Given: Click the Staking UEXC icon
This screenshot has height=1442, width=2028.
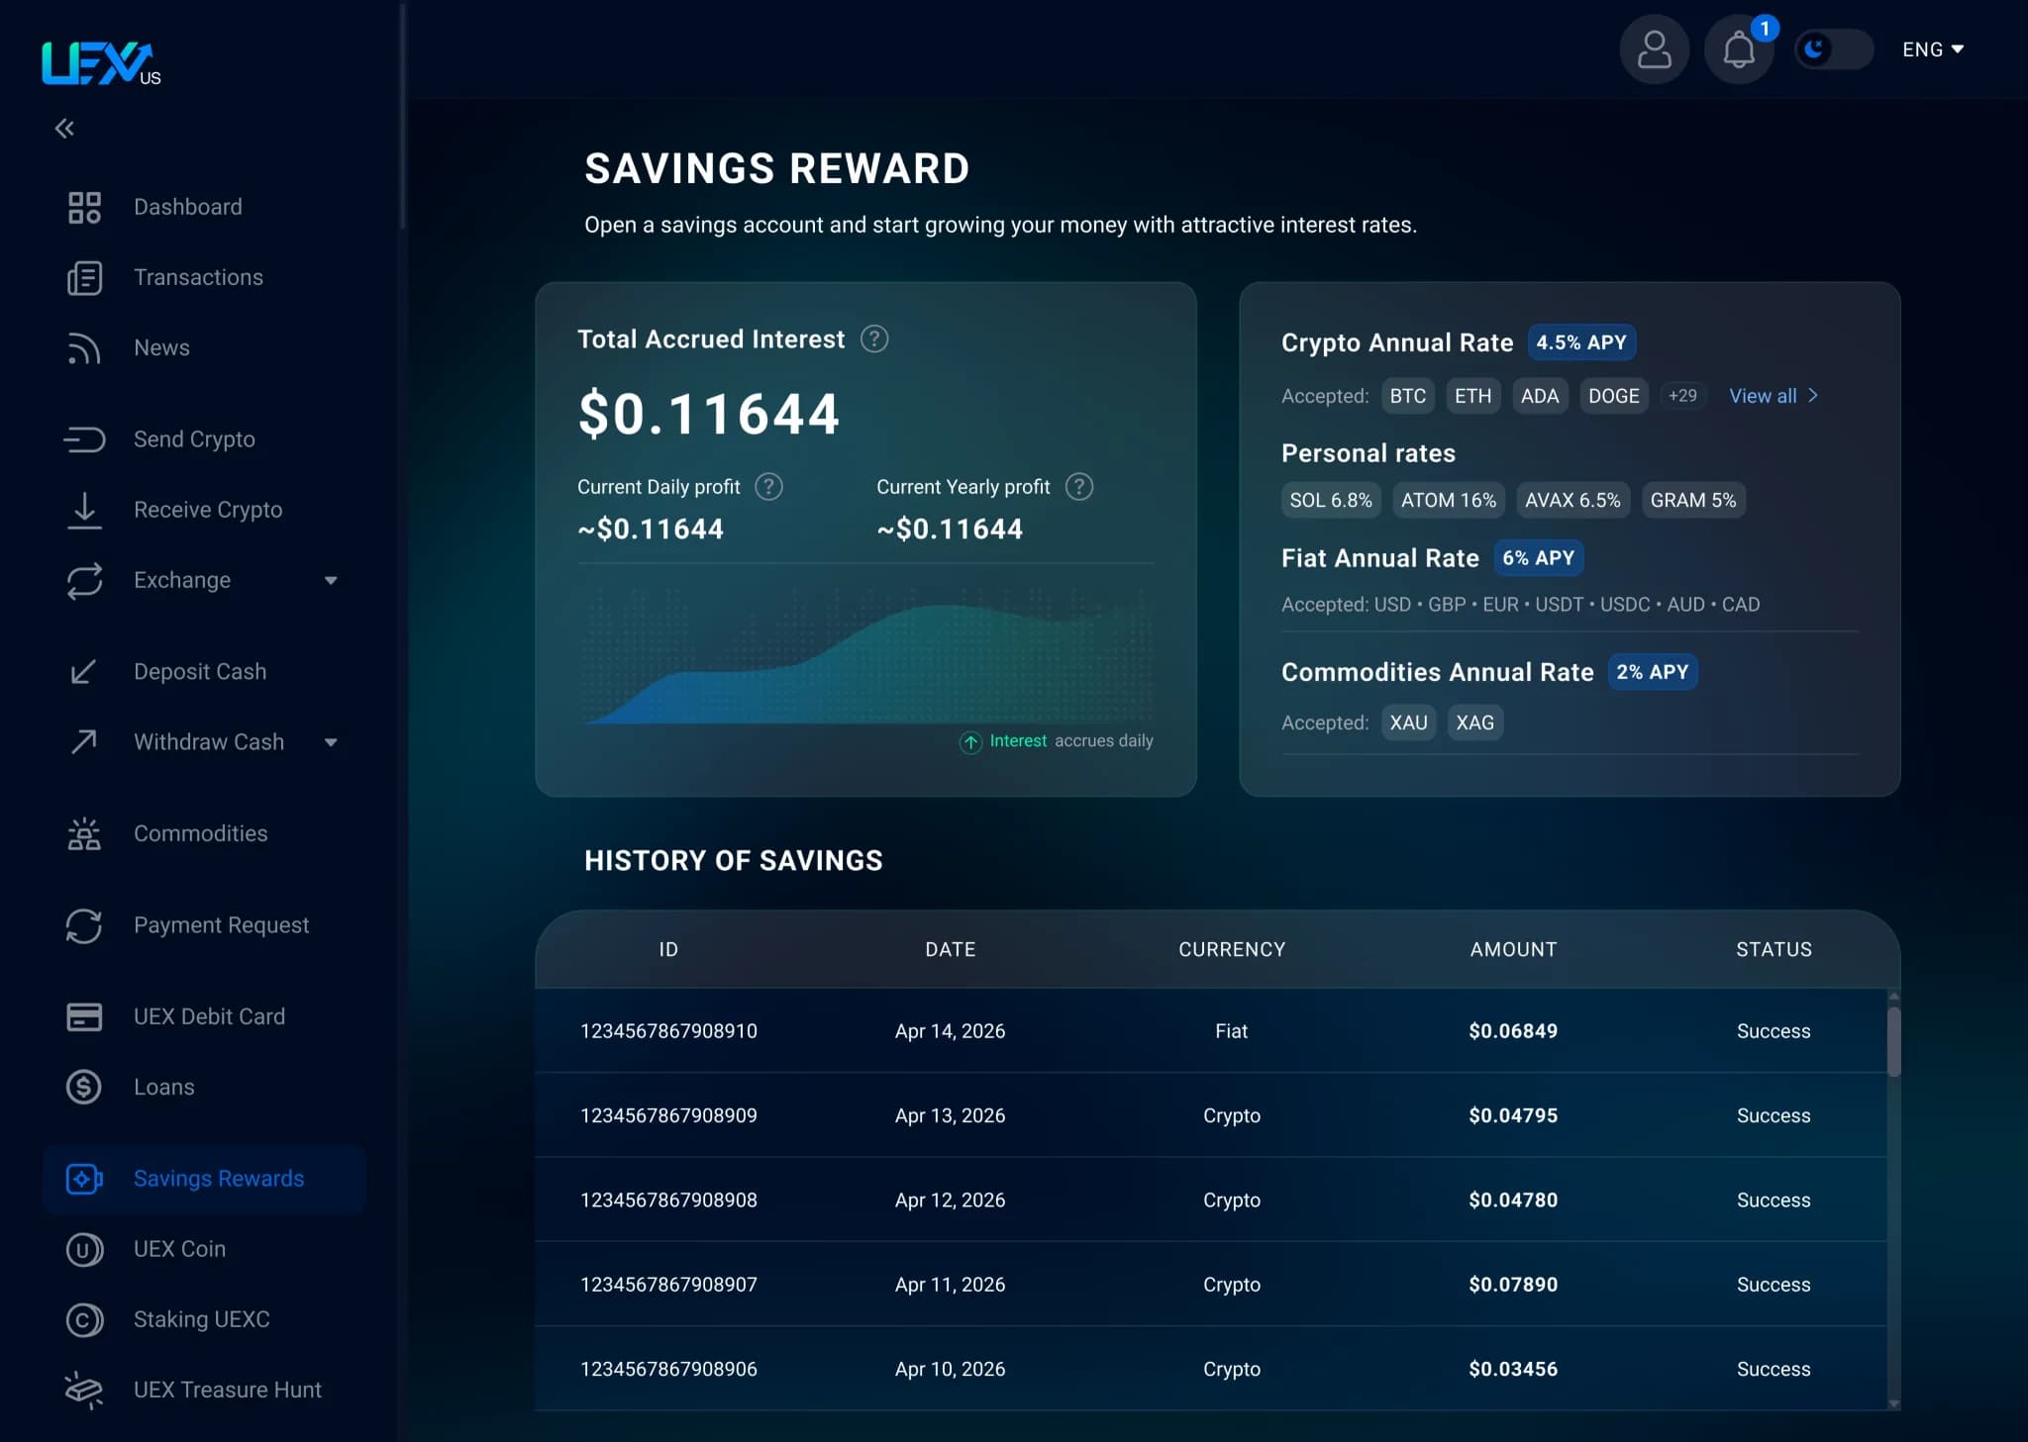Looking at the screenshot, I should coord(84,1320).
